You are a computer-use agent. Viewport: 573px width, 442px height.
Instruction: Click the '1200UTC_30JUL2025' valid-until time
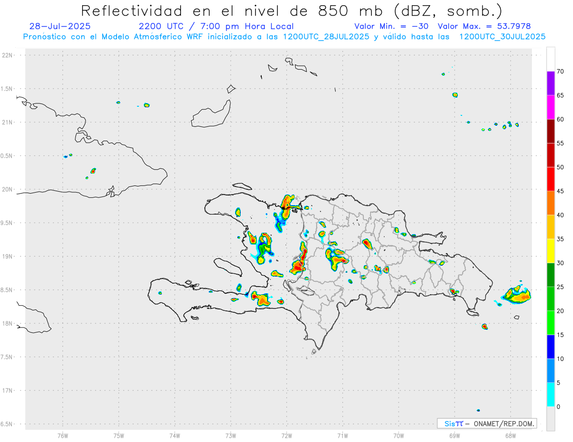(x=502, y=37)
